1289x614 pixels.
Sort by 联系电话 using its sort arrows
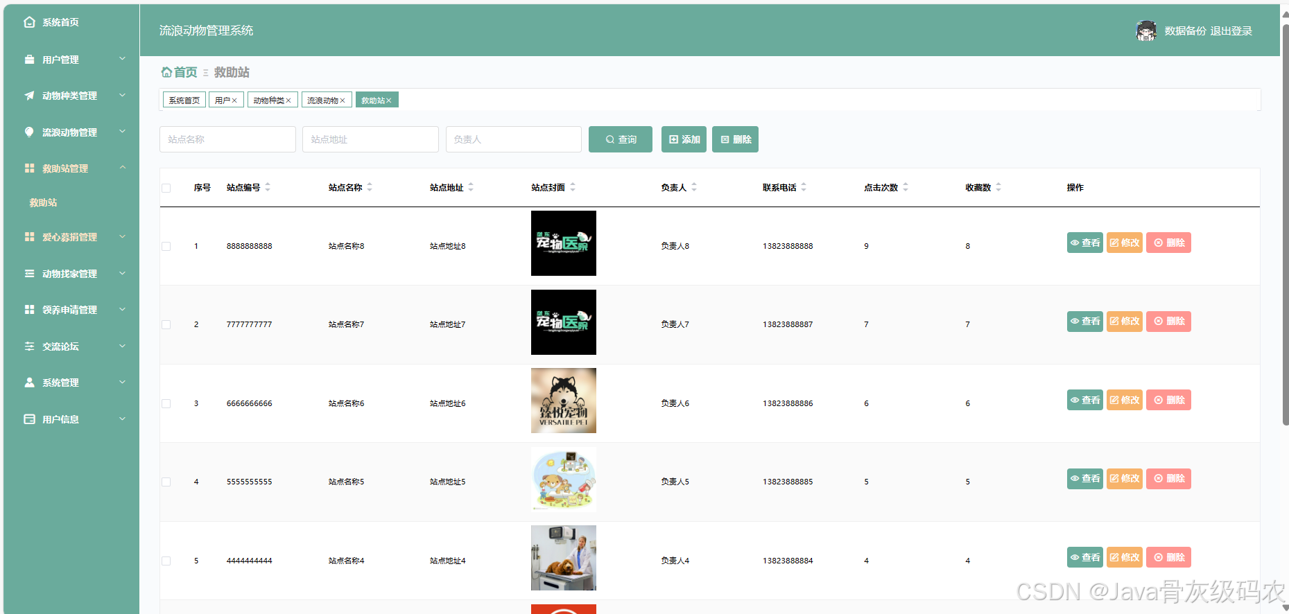pyautogui.click(x=804, y=187)
